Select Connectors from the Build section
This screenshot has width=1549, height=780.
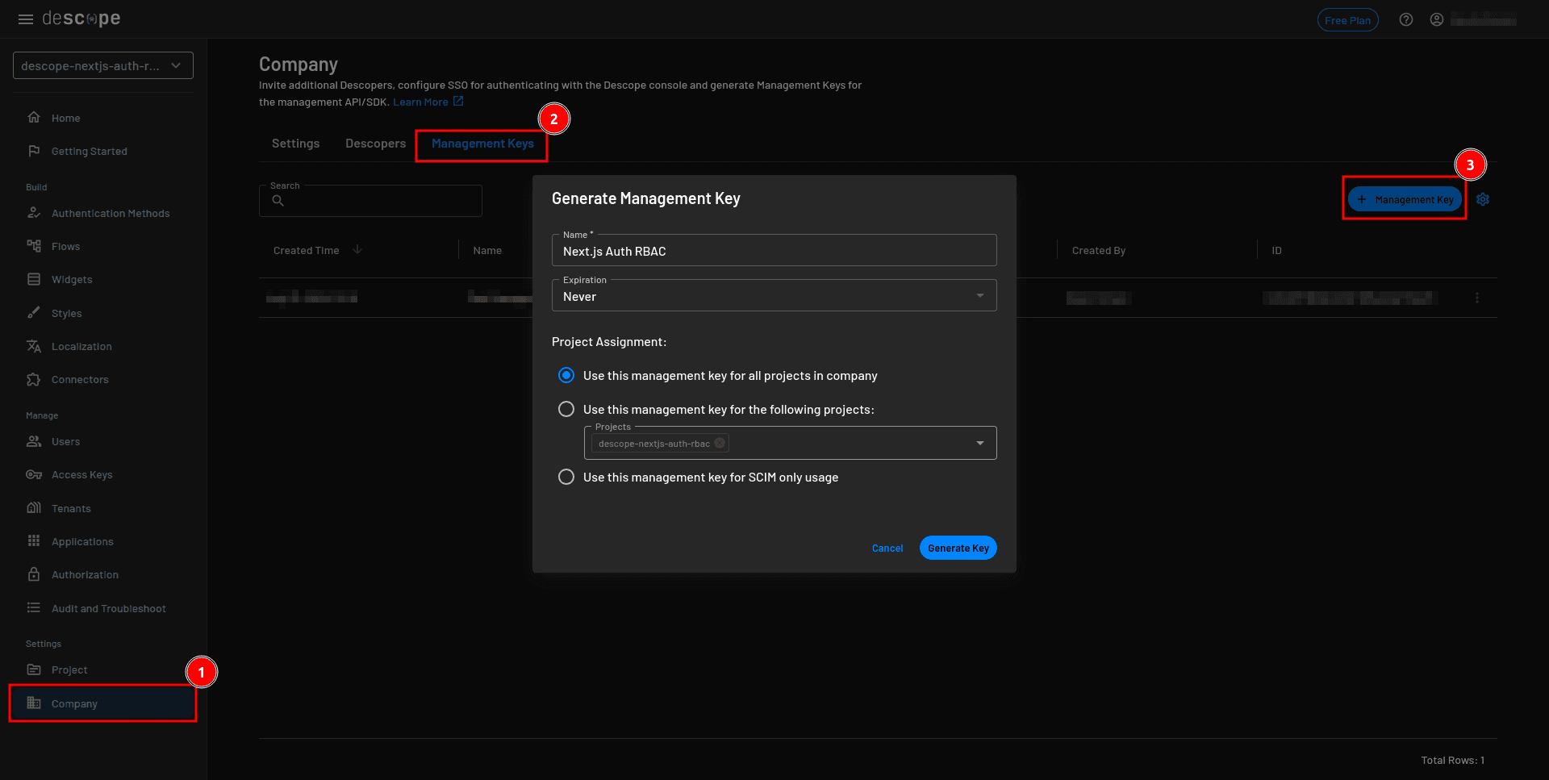79,379
